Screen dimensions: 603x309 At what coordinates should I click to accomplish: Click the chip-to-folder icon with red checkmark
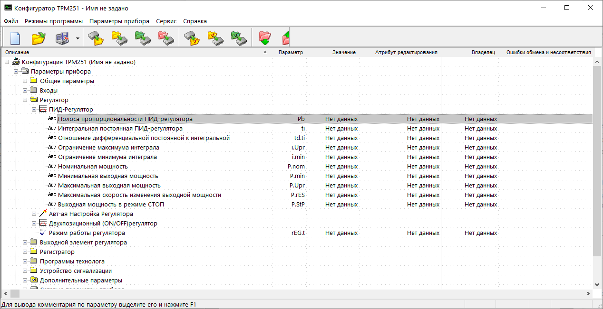pyautogui.click(x=192, y=37)
